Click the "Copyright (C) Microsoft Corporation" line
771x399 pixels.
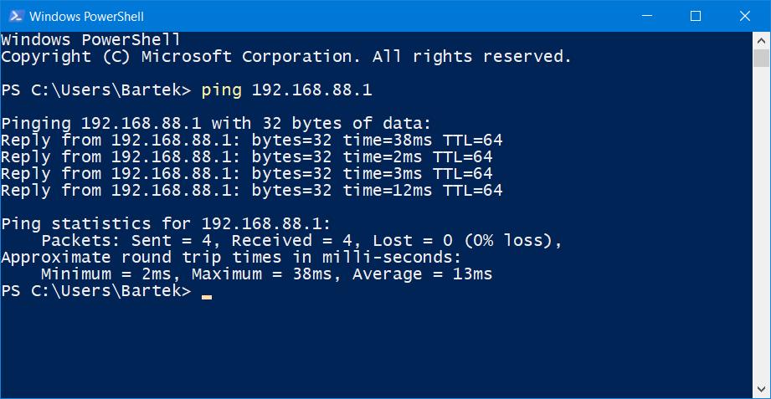[286, 57]
